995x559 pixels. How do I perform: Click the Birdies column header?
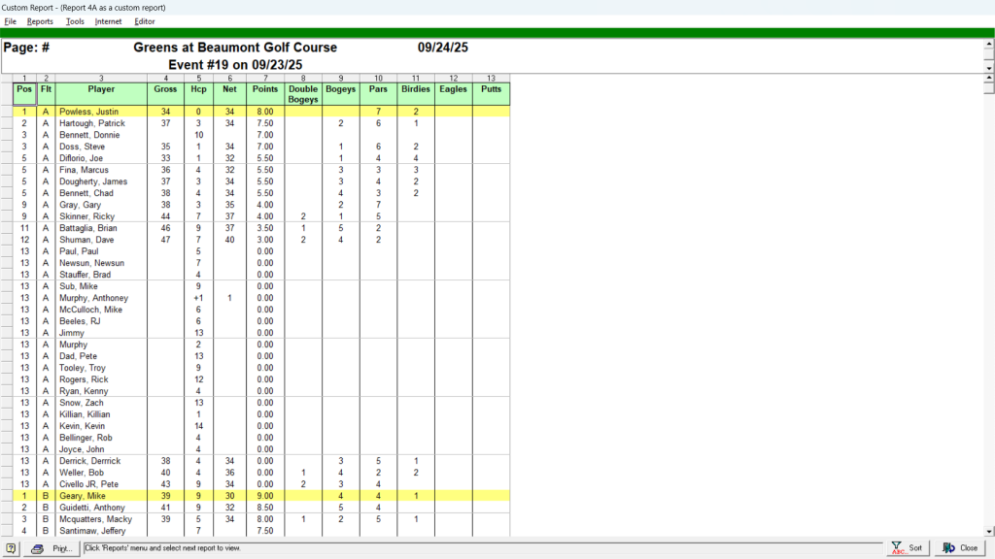pos(415,88)
